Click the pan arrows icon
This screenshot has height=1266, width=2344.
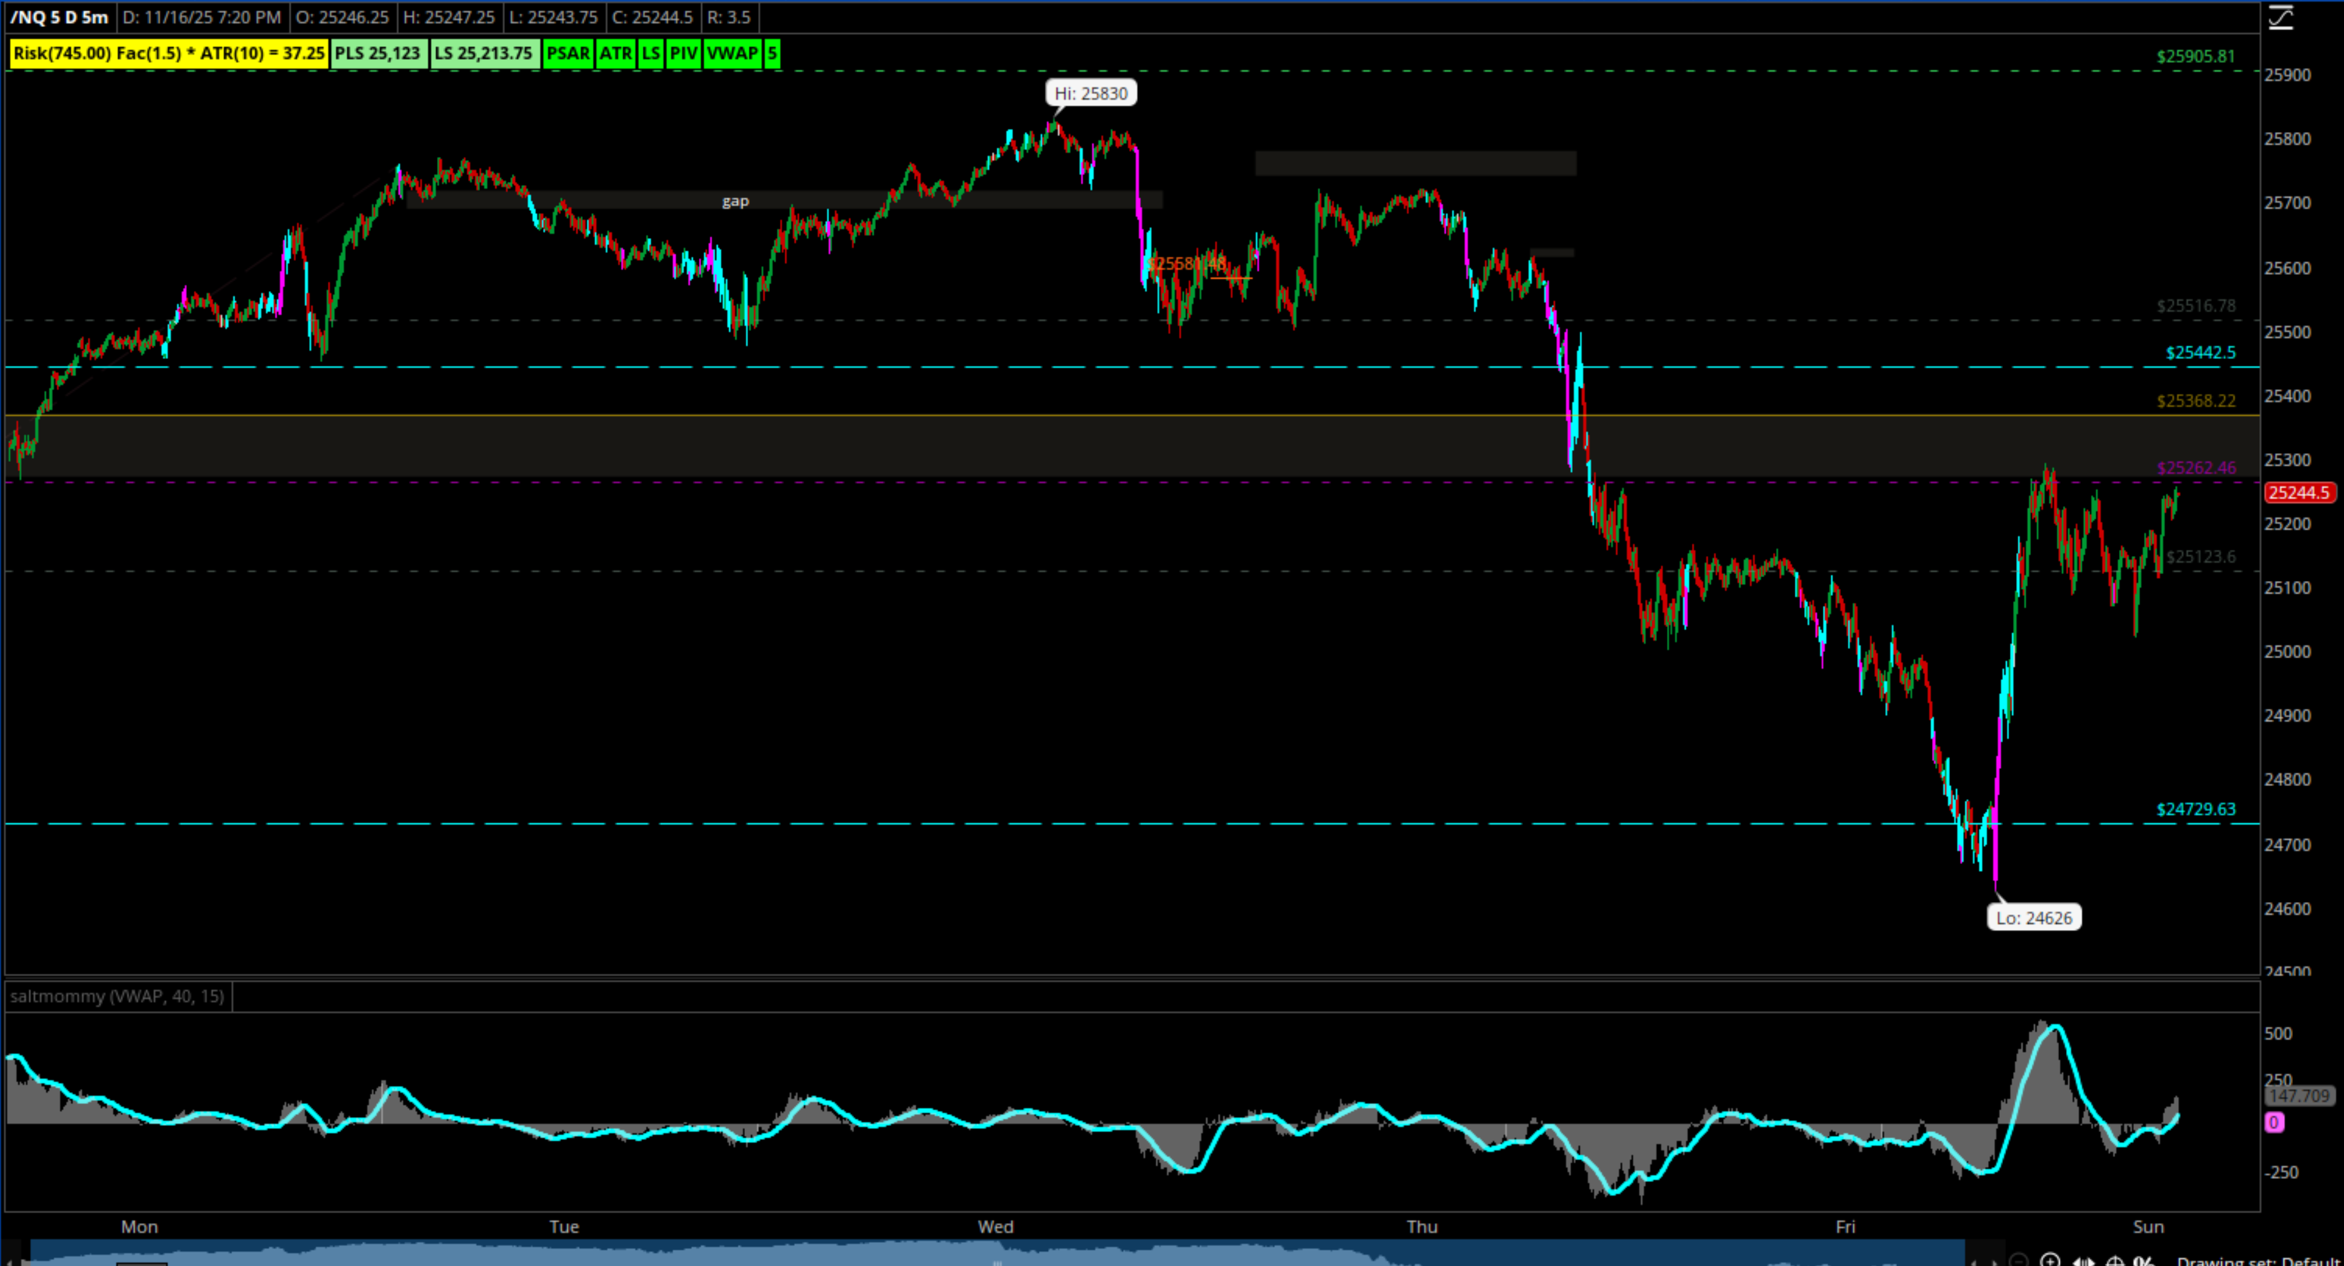pos(2084,1262)
